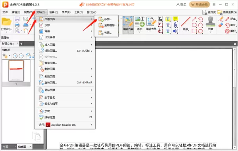Select 提取页面... menu item
This screenshot has width=238, height=151.
[65, 51]
